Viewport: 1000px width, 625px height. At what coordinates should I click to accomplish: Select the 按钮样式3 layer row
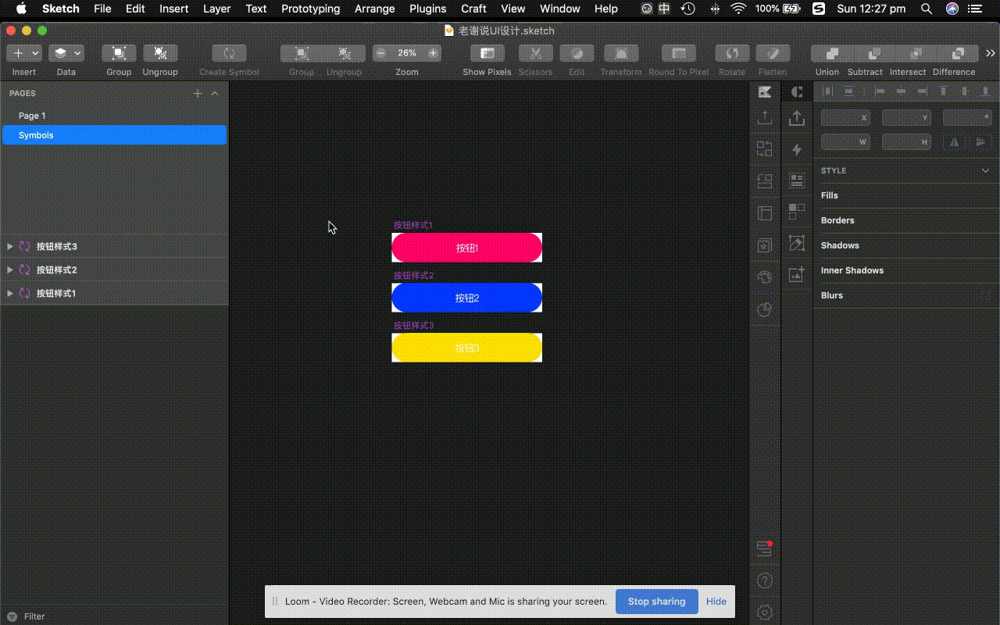point(114,246)
